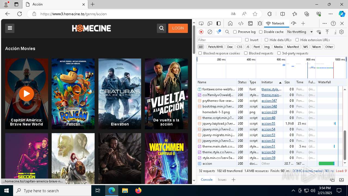Open the Console tool icon
Image resolution: width=348 pixels, height=196 pixels.
coord(250,23)
